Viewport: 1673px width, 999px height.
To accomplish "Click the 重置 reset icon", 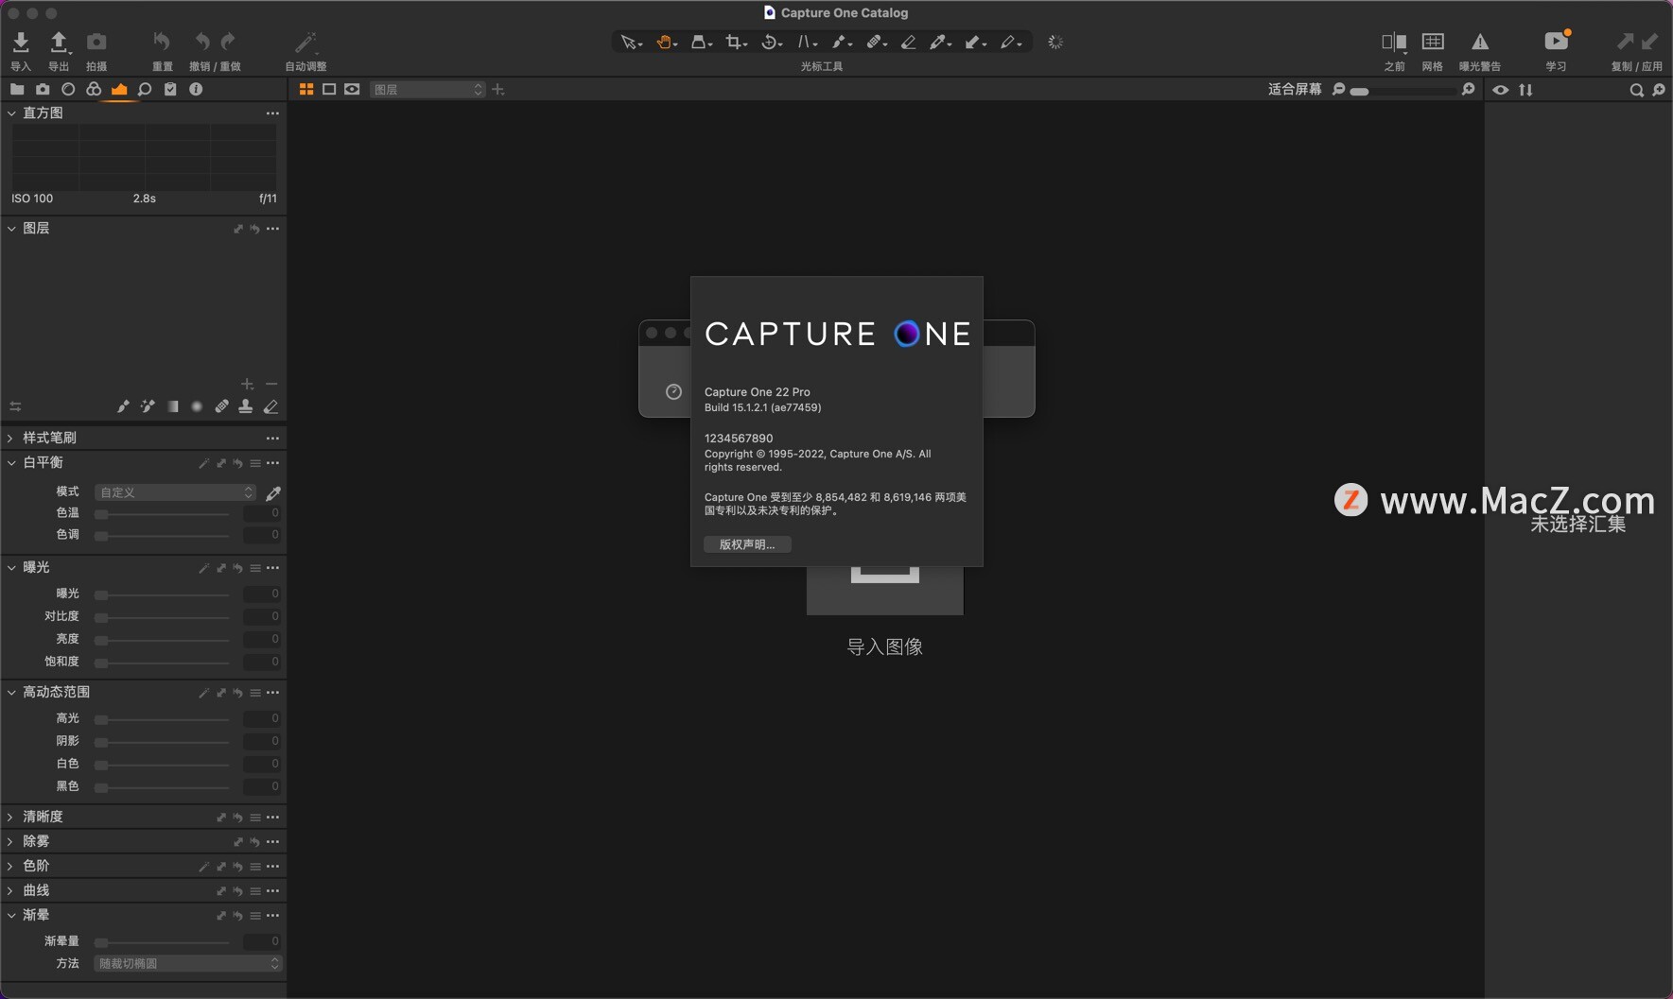I will click(162, 42).
